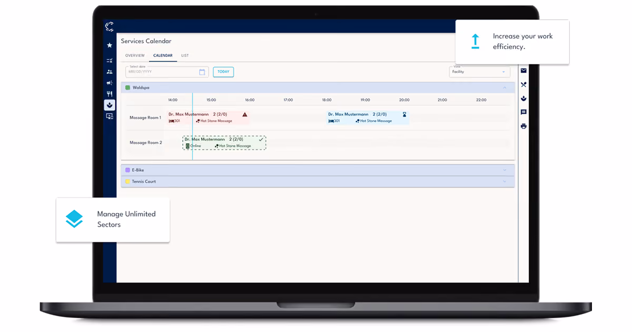Screen dimensions: 632x332
Task: Open the megaphone marketing icon in the sidebar
Action: tap(110, 83)
